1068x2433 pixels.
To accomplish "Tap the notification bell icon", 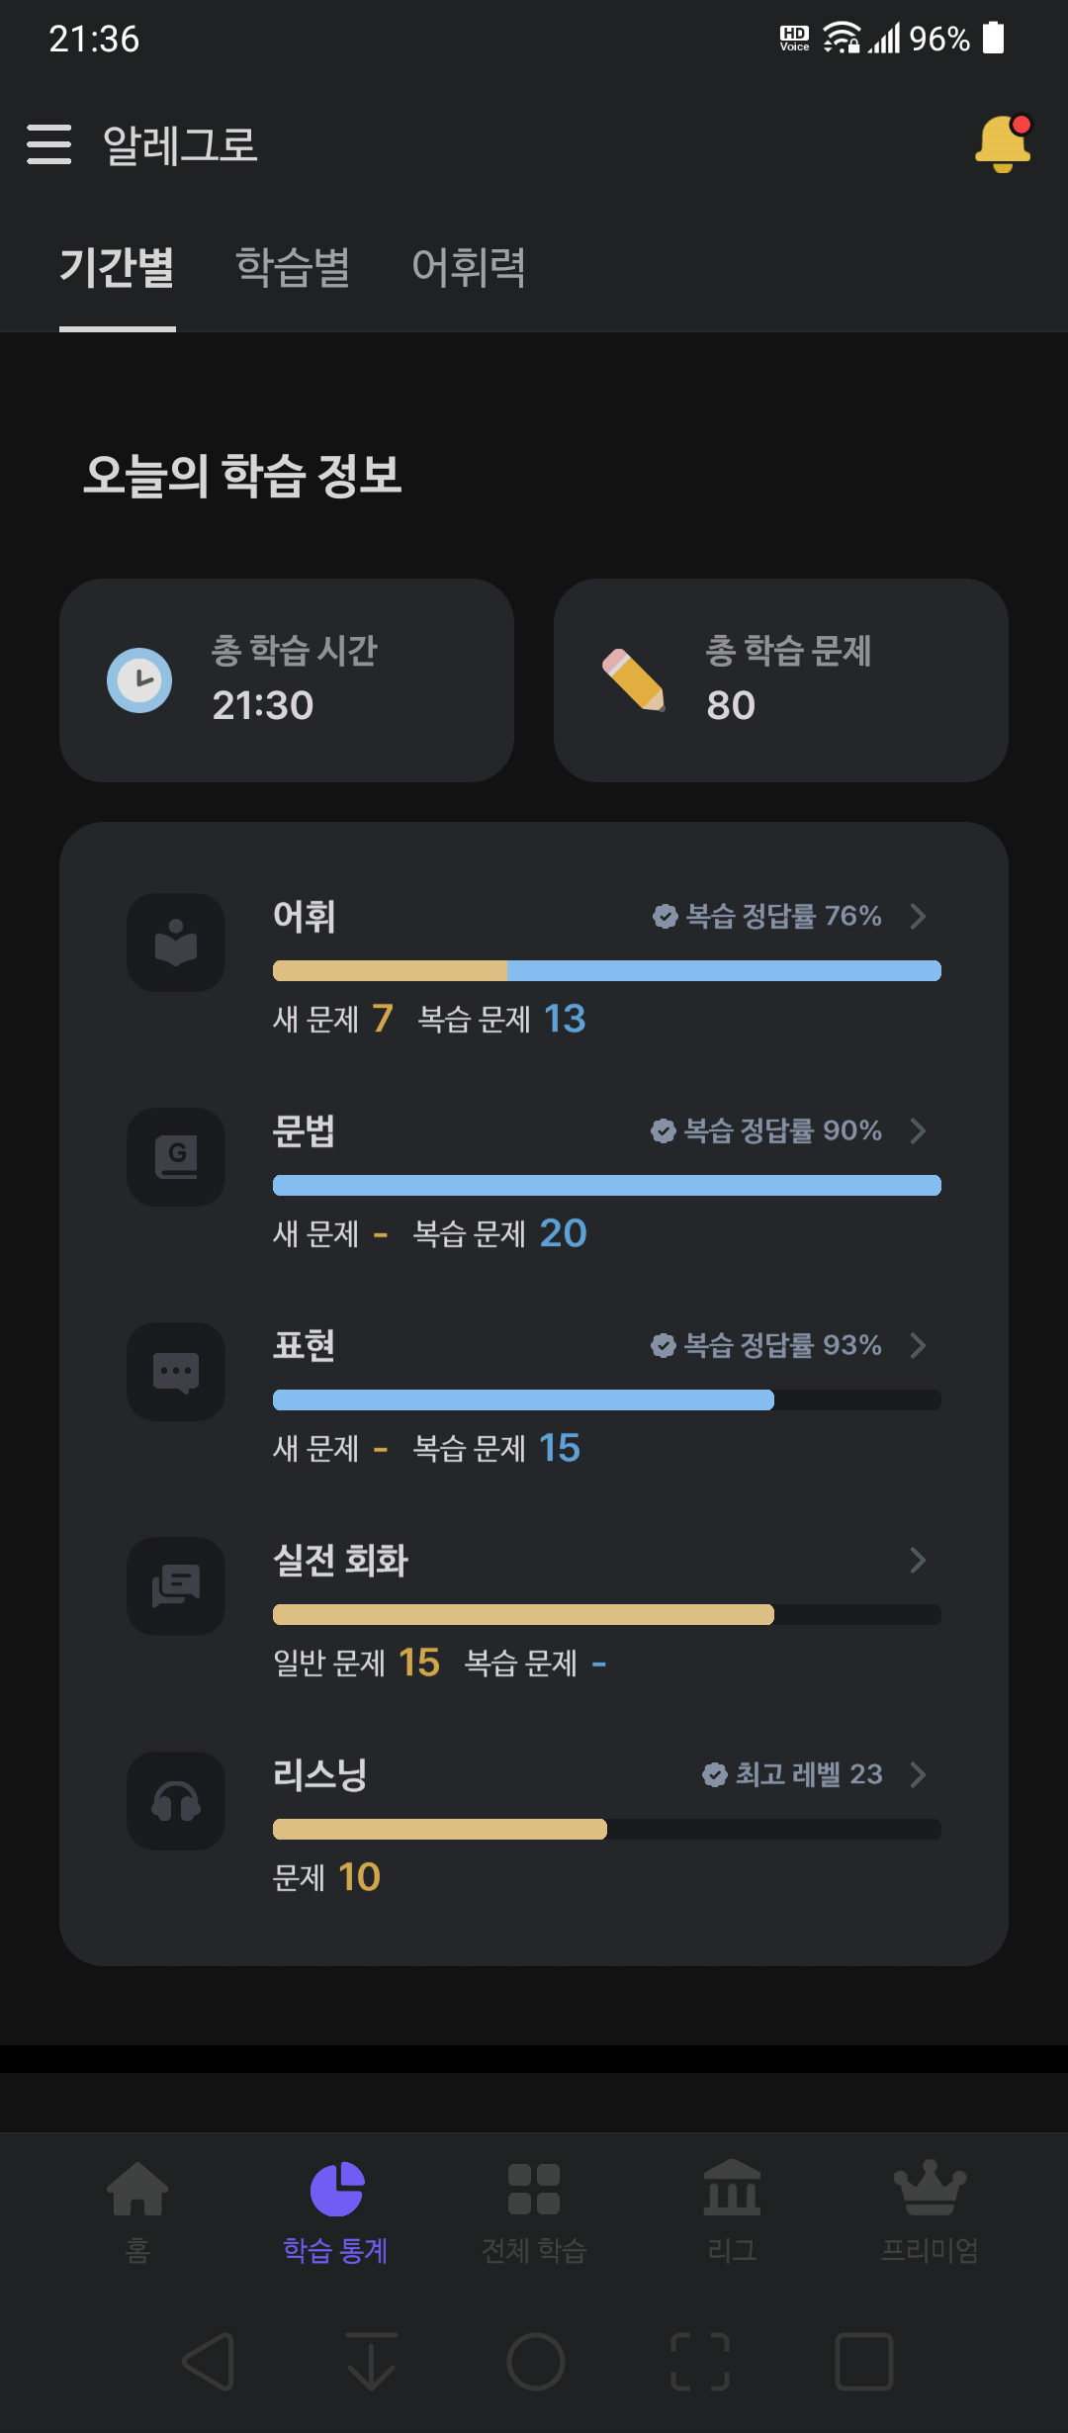I will (x=1003, y=144).
